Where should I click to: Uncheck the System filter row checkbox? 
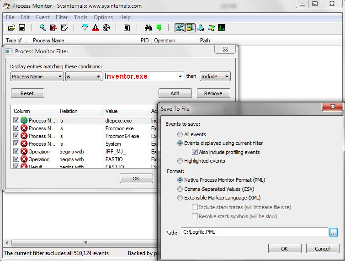[16, 143]
